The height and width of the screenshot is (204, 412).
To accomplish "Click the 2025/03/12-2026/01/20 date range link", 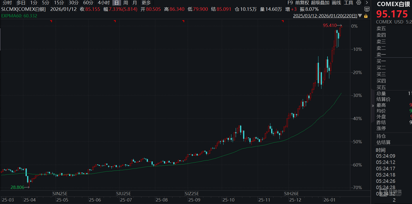I will pyautogui.click(x=325, y=16).
